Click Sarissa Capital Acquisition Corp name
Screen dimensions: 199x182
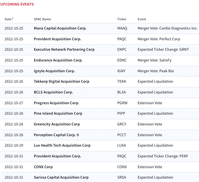coord(61,177)
